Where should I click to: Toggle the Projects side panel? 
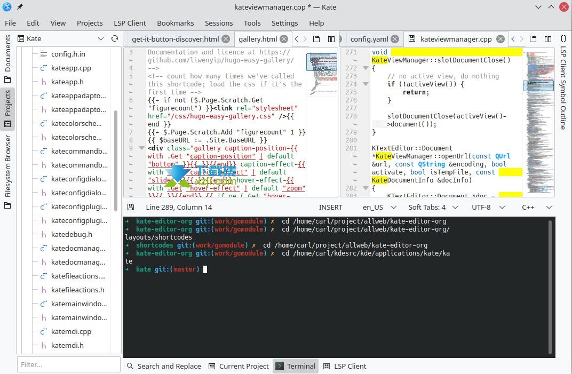pyautogui.click(x=7, y=109)
